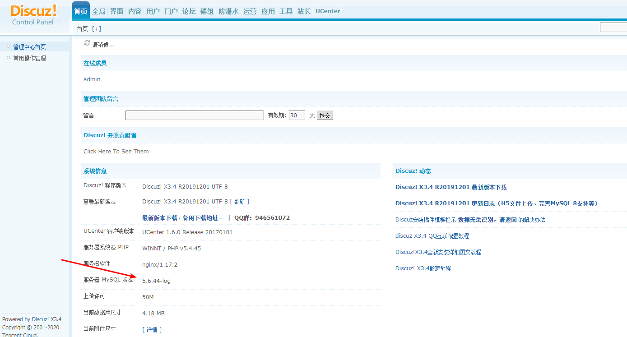Click the [+] add shortcut link
Viewport: 627px width, 337px height.
97,29
